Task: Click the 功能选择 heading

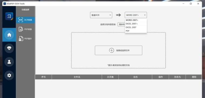Action: pyautogui.click(x=25, y=10)
